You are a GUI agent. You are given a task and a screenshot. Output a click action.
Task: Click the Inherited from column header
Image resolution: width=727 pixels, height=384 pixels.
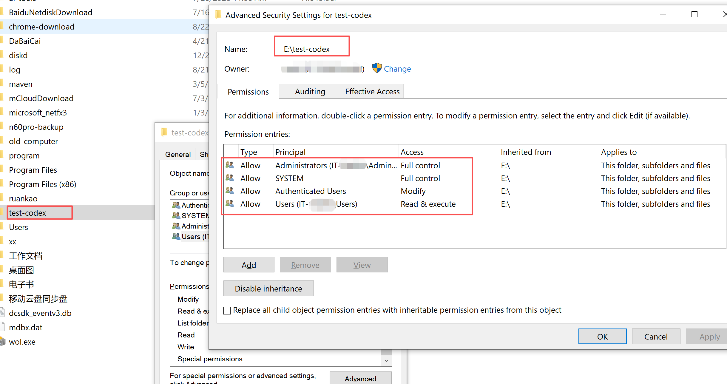tap(549, 152)
